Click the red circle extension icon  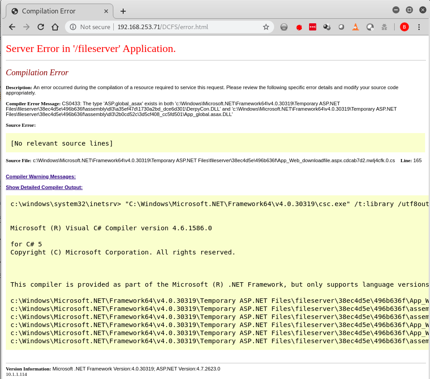click(x=299, y=27)
